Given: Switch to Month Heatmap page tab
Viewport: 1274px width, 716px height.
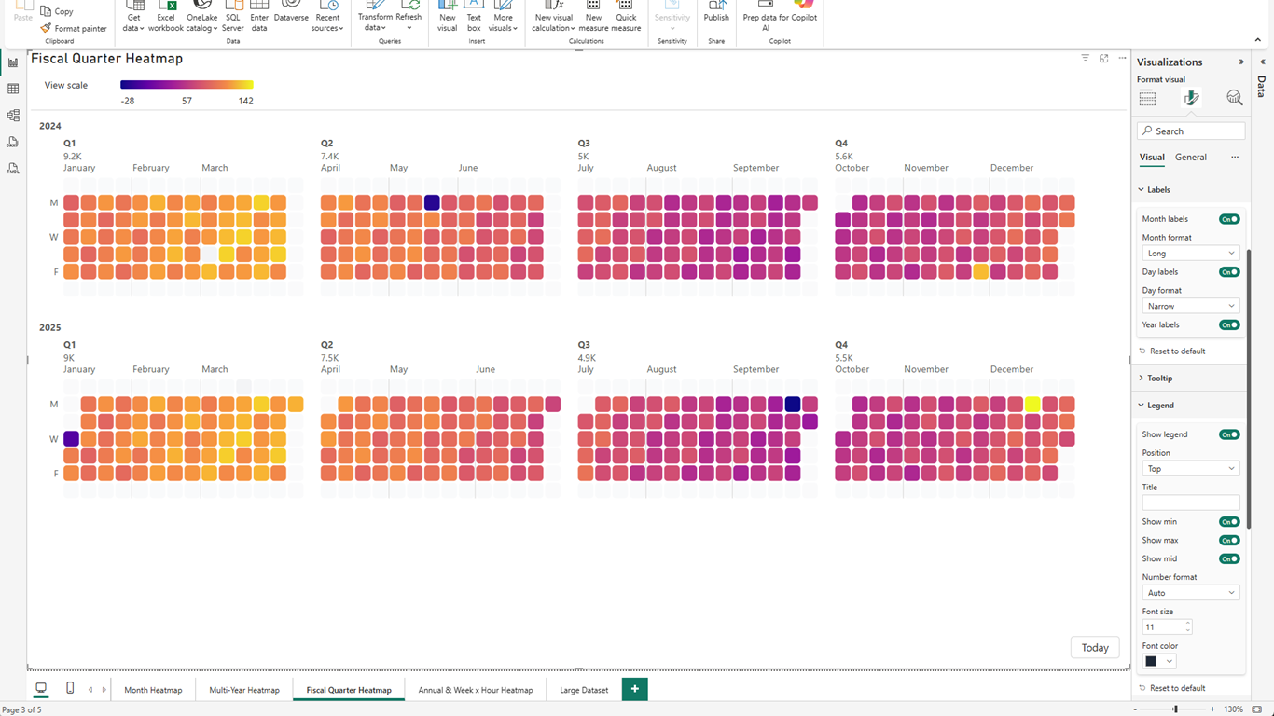Looking at the screenshot, I should click(153, 690).
